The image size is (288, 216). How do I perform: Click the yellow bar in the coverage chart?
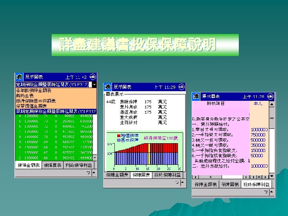point(149,154)
